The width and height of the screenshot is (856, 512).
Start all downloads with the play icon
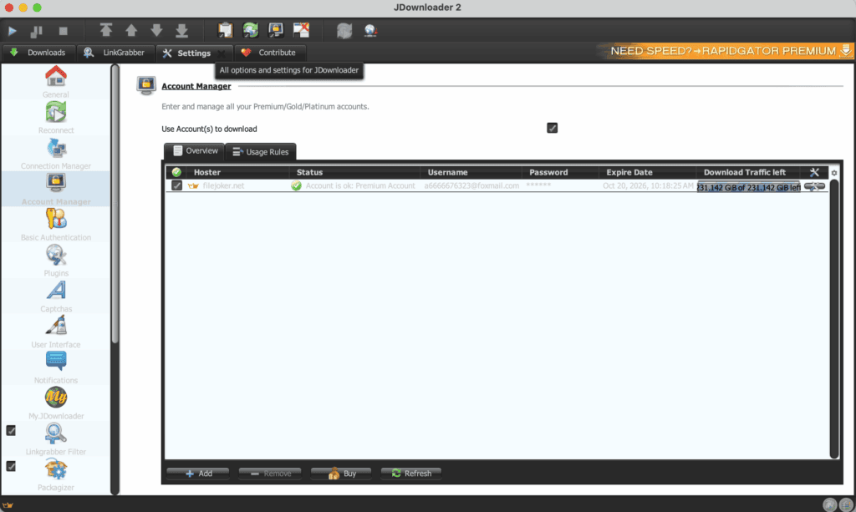click(x=12, y=31)
